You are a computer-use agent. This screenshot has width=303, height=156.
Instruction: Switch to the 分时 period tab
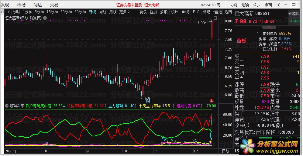point(16,12)
